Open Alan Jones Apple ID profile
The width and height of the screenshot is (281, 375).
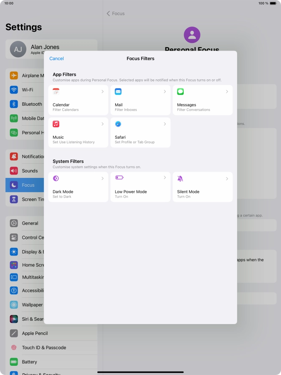point(51,49)
